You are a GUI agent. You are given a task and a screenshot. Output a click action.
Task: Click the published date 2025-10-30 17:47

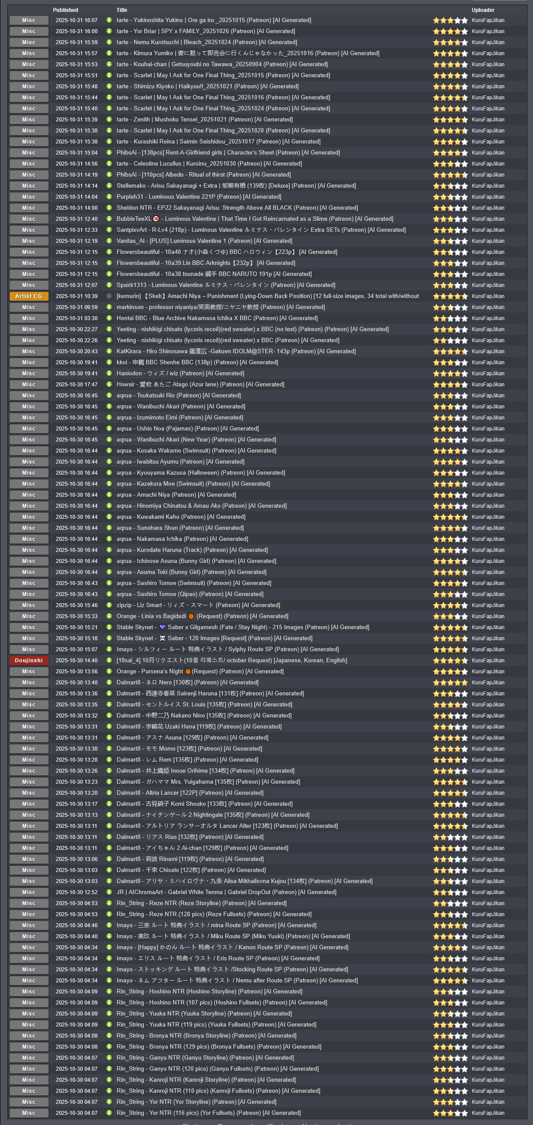click(x=77, y=385)
